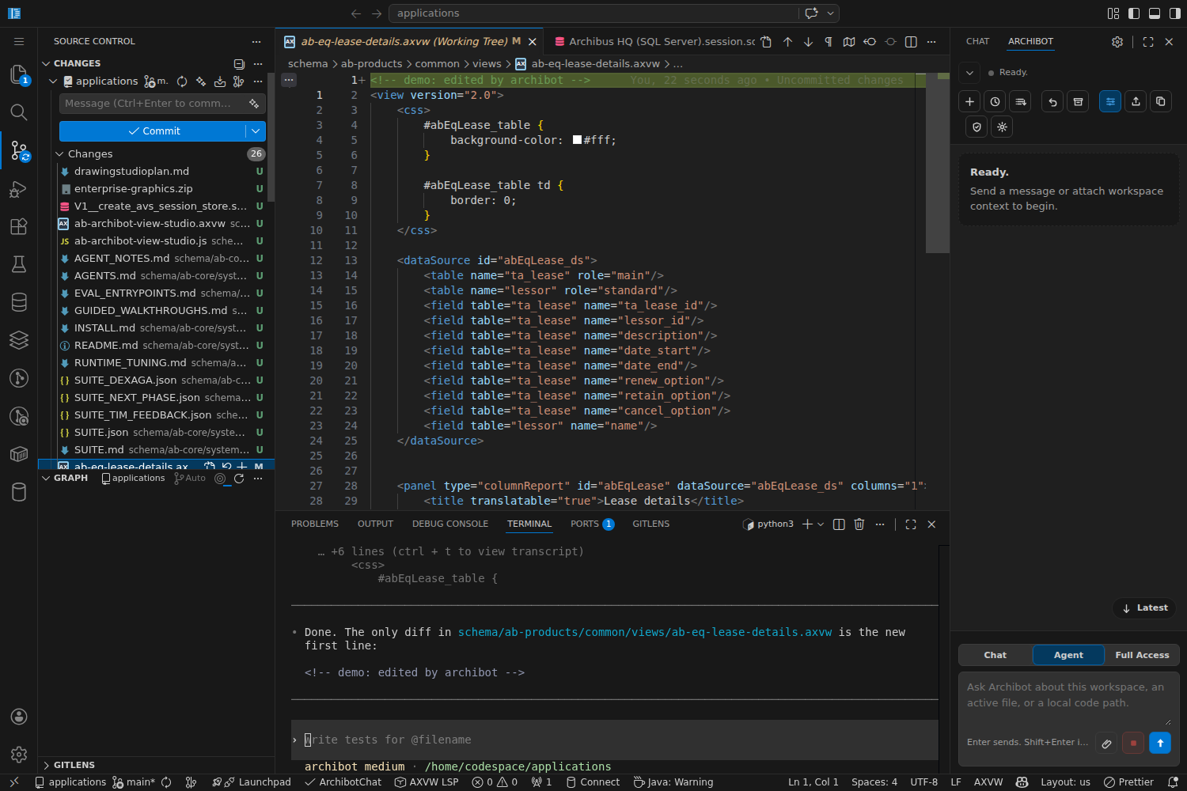Stage changes plus icon on ab-eq-lease-details row
The width and height of the screenshot is (1187, 791).
pos(242,466)
